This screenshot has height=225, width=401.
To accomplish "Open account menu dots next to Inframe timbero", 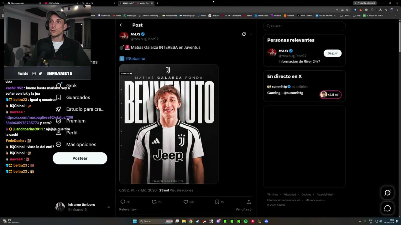I will 108,207.
